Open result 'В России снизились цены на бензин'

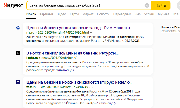pos(73,53)
